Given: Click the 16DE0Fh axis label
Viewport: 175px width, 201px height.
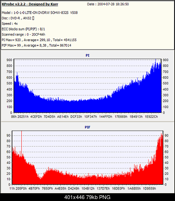Looking at the screenshot, I should click(118, 188).
